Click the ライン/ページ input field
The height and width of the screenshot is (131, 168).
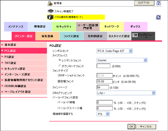pos(103,87)
